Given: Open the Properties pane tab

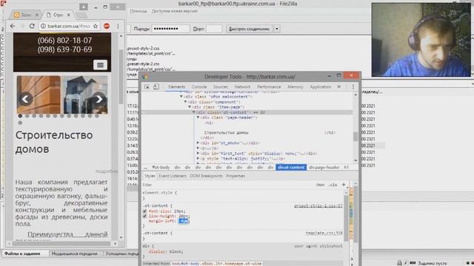Looking at the screenshot, I should (236, 176).
